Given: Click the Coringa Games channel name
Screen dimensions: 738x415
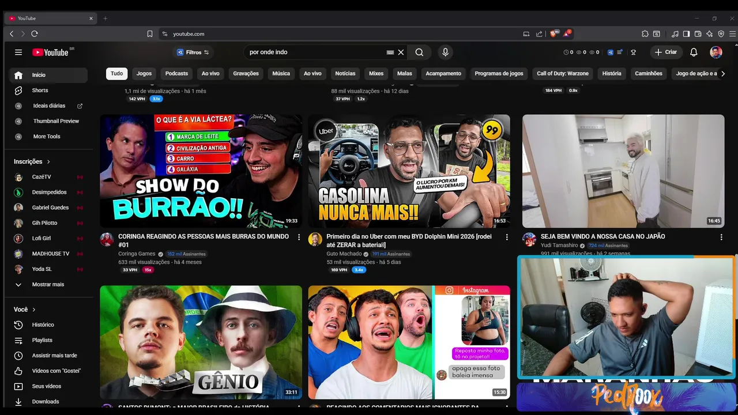Looking at the screenshot, I should (137, 254).
